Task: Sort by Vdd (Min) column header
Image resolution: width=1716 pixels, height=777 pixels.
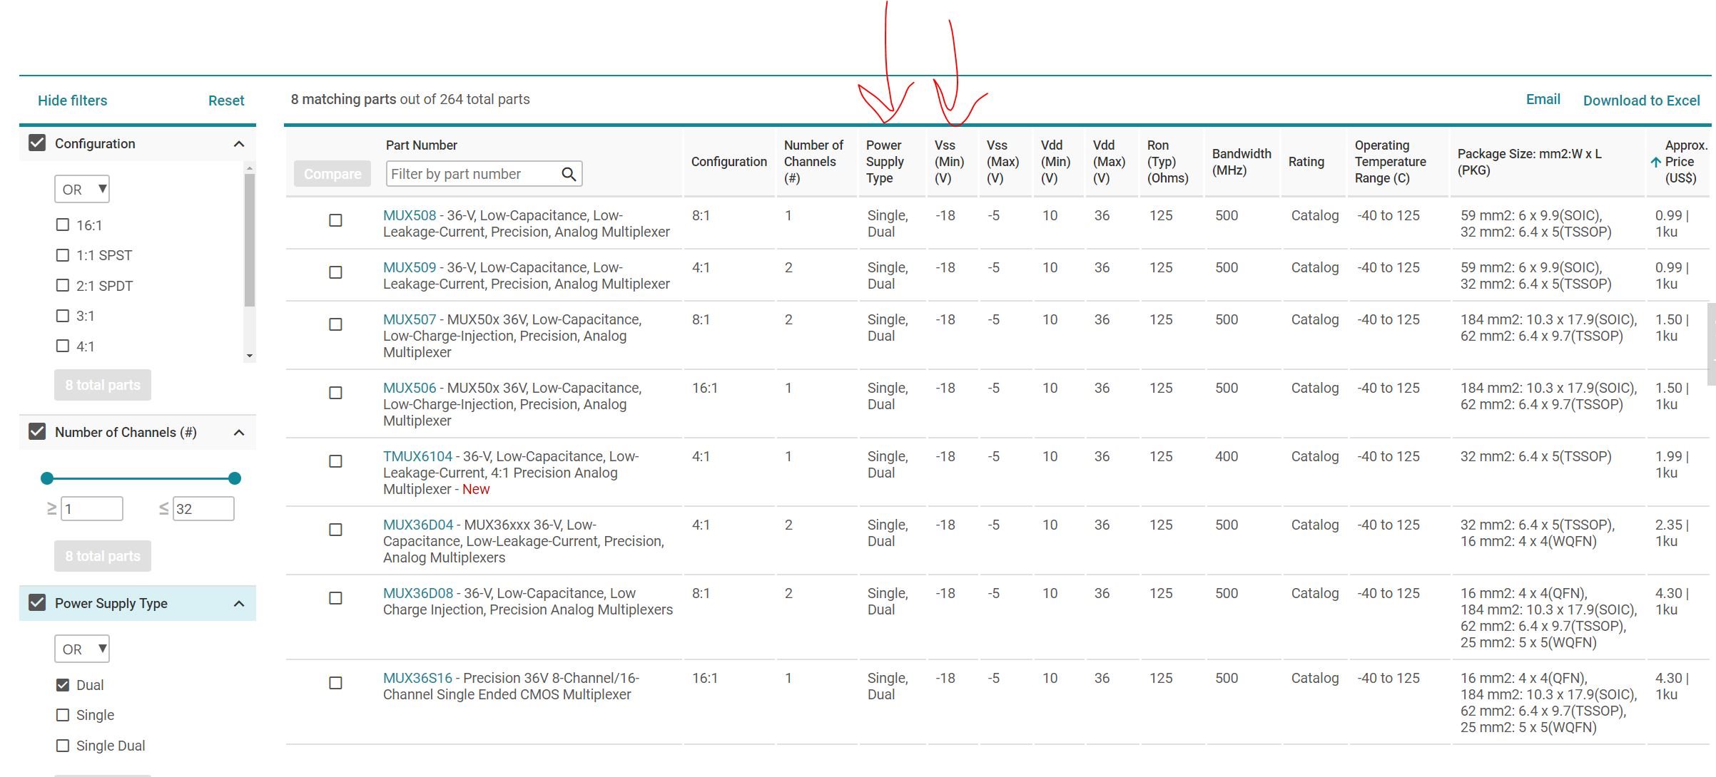Action: (x=1055, y=162)
